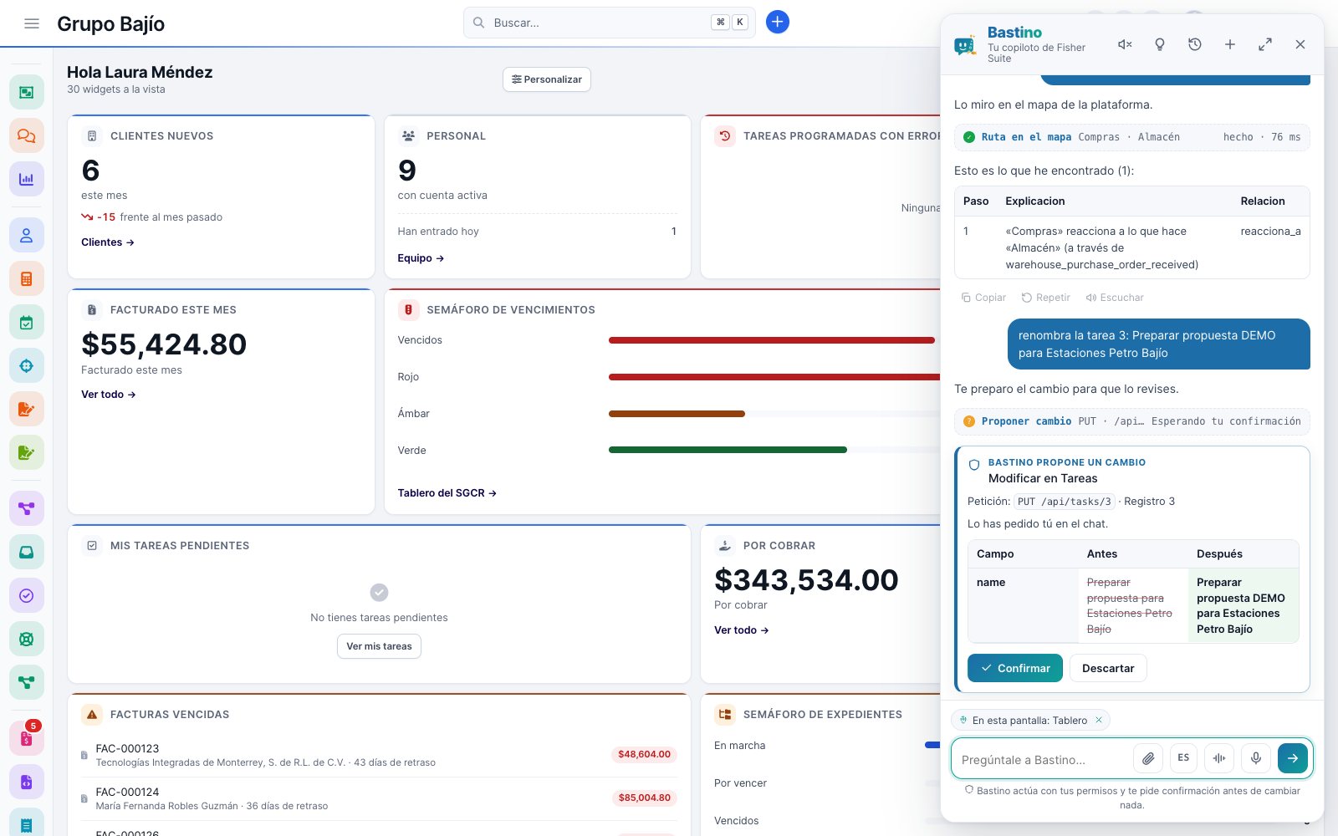
Task: Select invoice FAC-000123 in Facturas Vencidas
Action: [x=379, y=755]
